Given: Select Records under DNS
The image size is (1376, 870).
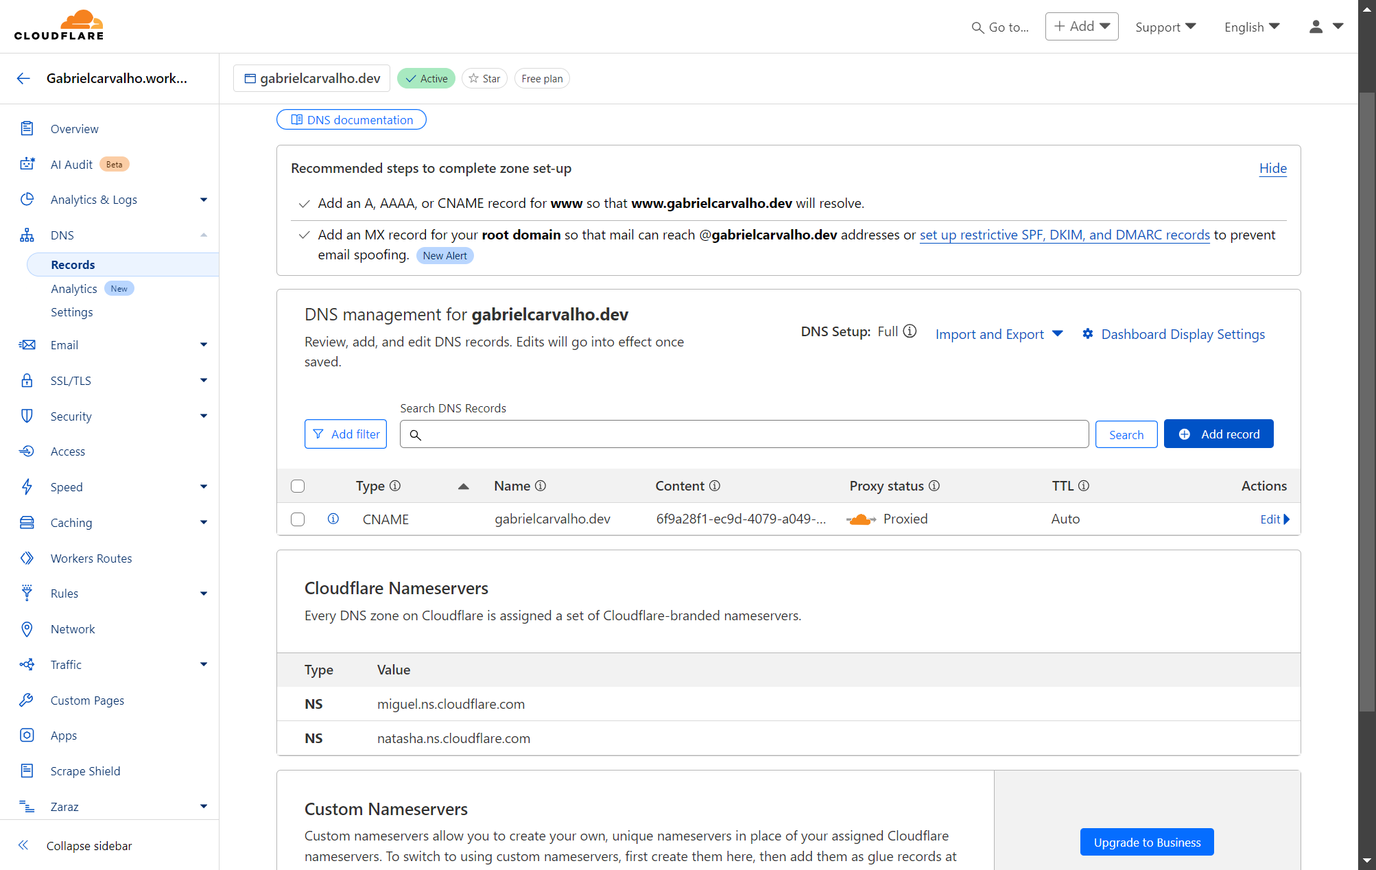Looking at the screenshot, I should (123, 265).
